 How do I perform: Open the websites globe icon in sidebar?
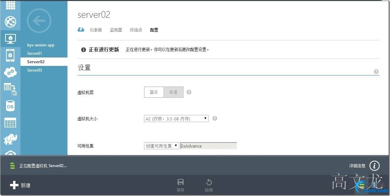pos(10,22)
